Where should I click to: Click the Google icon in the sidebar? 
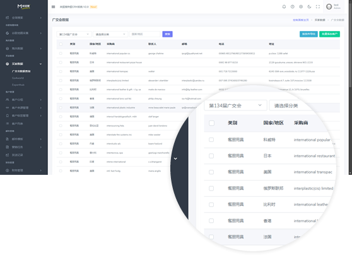(x=8, y=33)
